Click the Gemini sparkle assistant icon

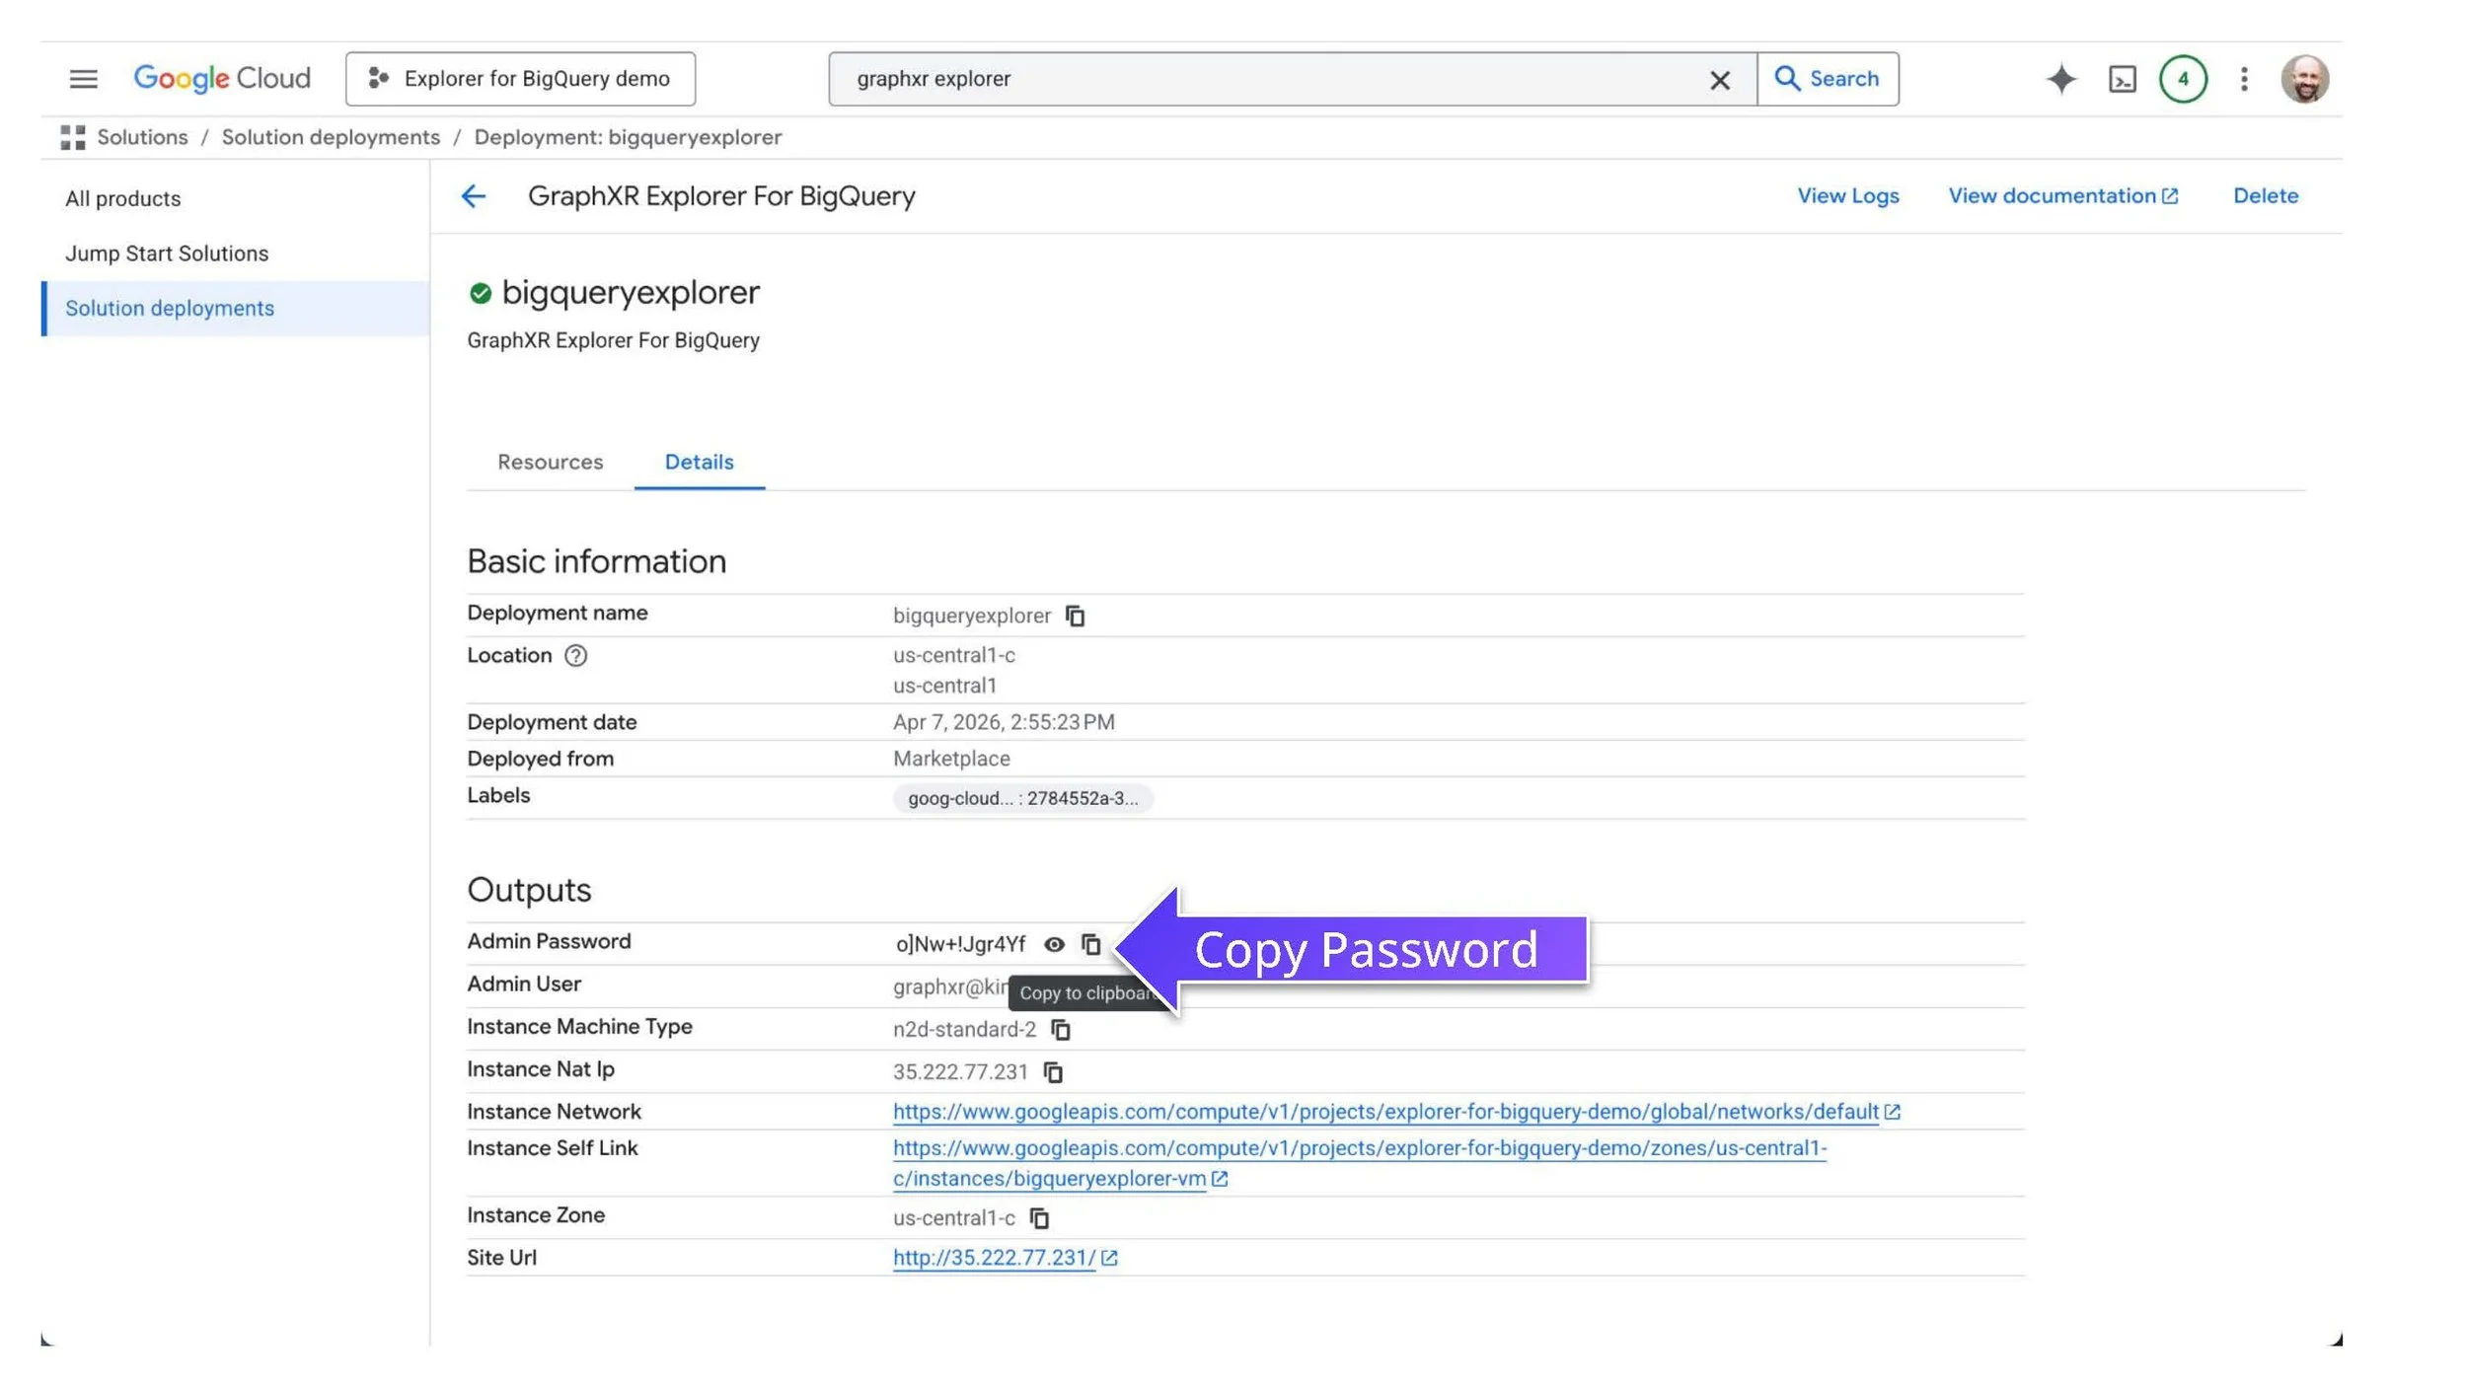[x=2060, y=79]
